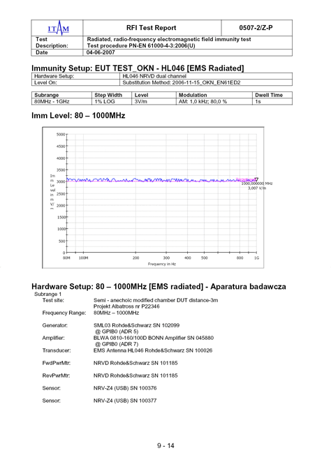Click the ITAM logo in the header
Screen dimensions: 331x469
(x=59, y=28)
